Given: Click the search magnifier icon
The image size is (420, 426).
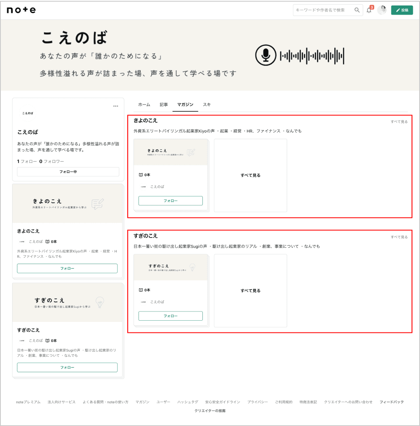Looking at the screenshot, I should click(x=357, y=10).
